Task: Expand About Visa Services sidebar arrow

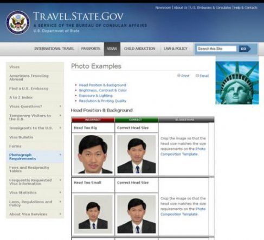Action: click(60, 214)
